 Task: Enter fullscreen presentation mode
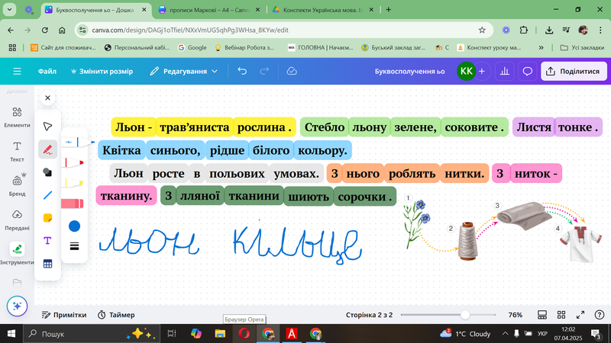click(x=580, y=315)
